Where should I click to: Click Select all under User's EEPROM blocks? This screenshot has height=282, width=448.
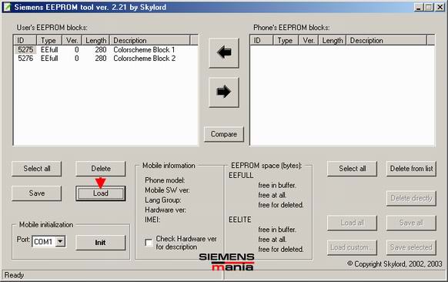point(37,169)
